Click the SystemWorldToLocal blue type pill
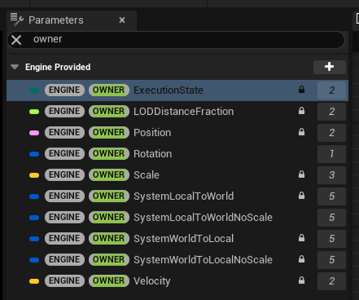This screenshot has width=359, height=300. [34, 239]
